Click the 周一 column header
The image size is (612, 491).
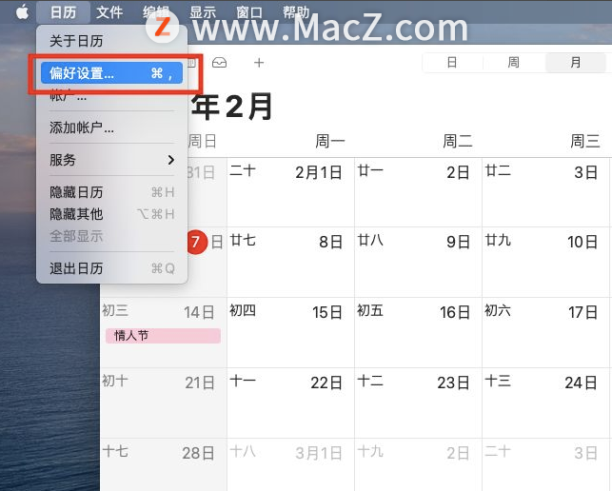click(x=330, y=141)
